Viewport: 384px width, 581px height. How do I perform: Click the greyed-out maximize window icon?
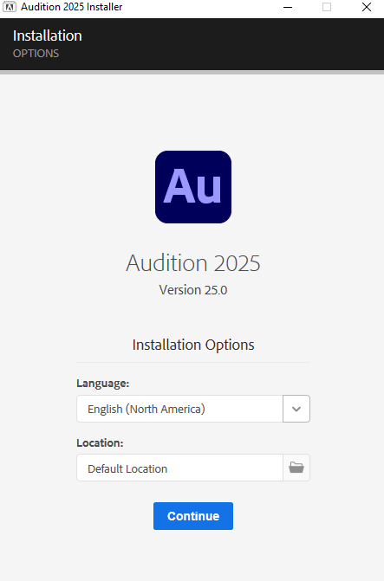(x=327, y=7)
